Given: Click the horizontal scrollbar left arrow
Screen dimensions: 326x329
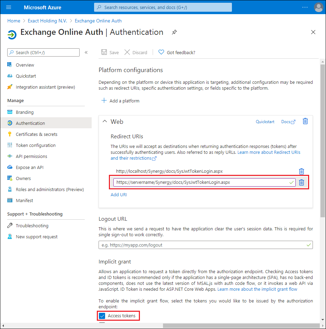Looking at the screenshot, I should point(3,326).
